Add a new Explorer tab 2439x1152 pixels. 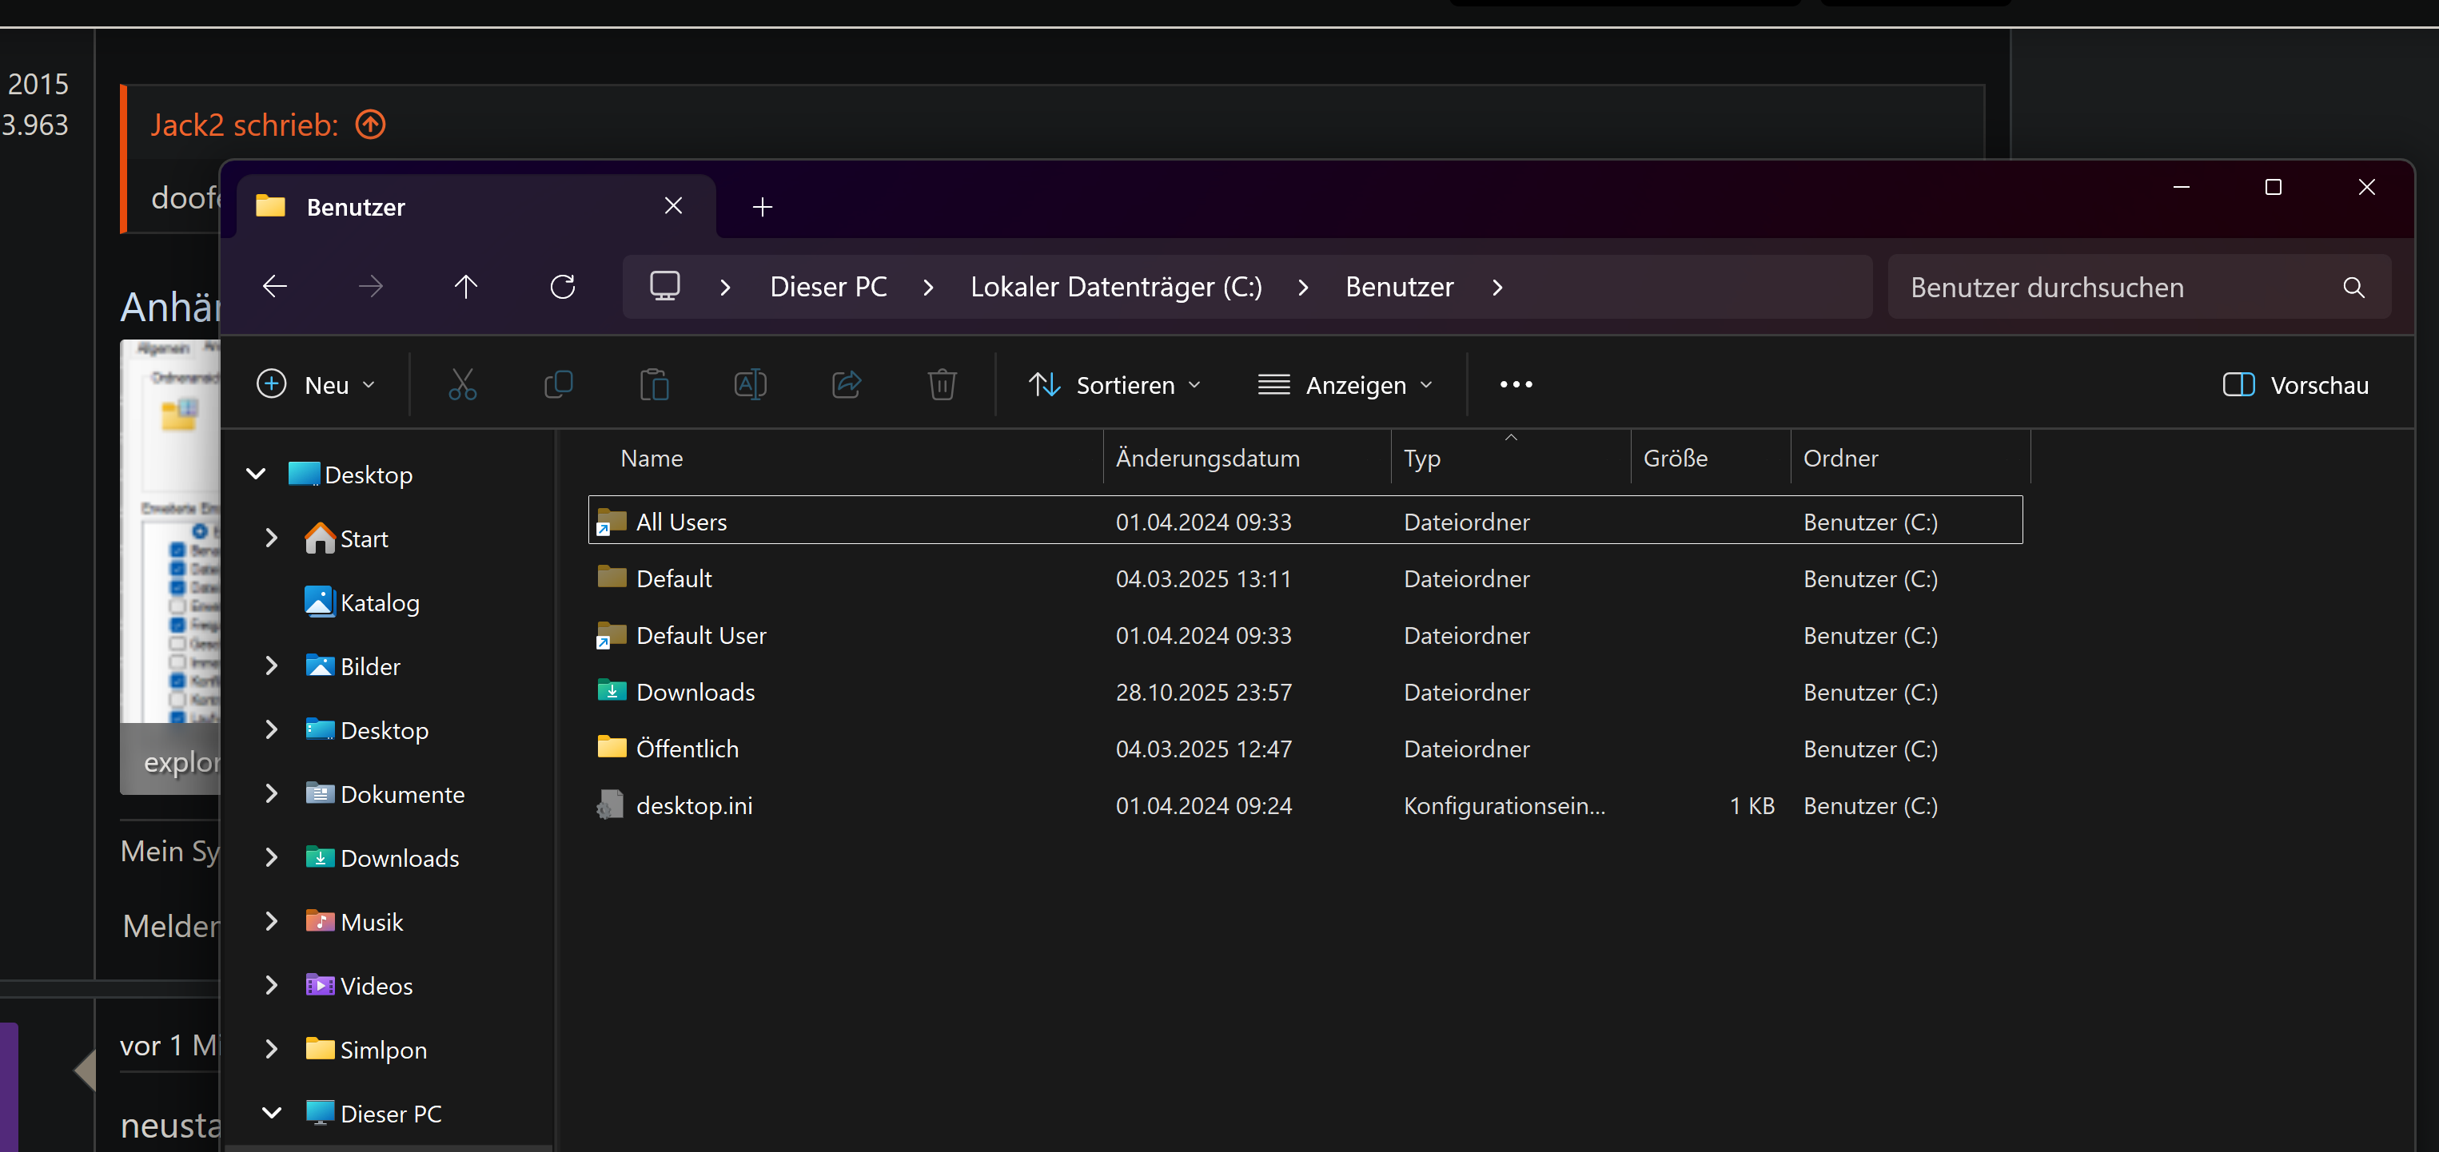(762, 207)
